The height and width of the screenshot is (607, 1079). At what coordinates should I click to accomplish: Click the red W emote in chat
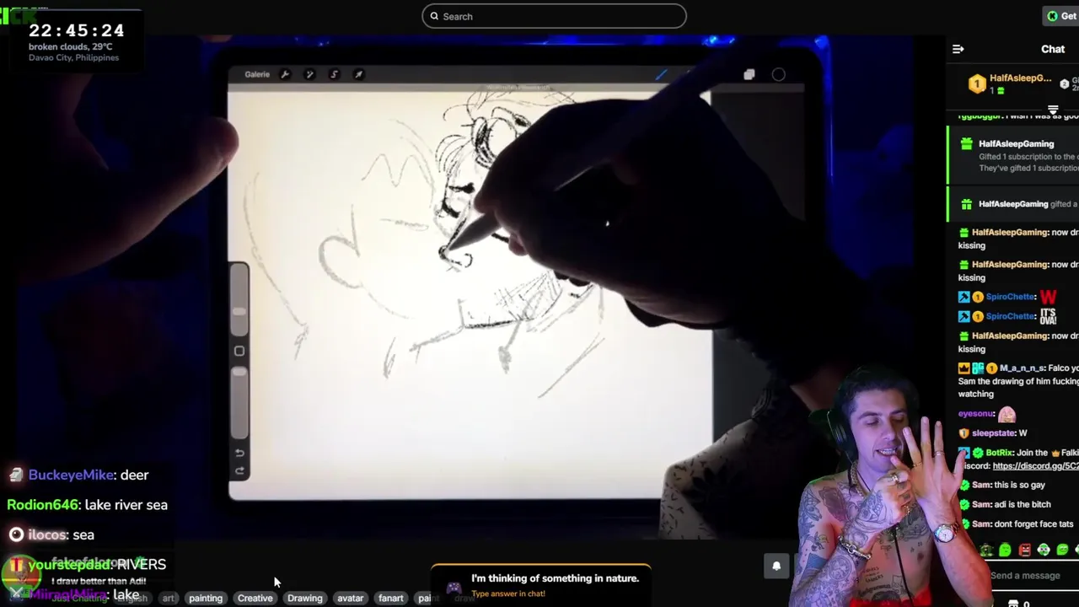coord(1048,297)
